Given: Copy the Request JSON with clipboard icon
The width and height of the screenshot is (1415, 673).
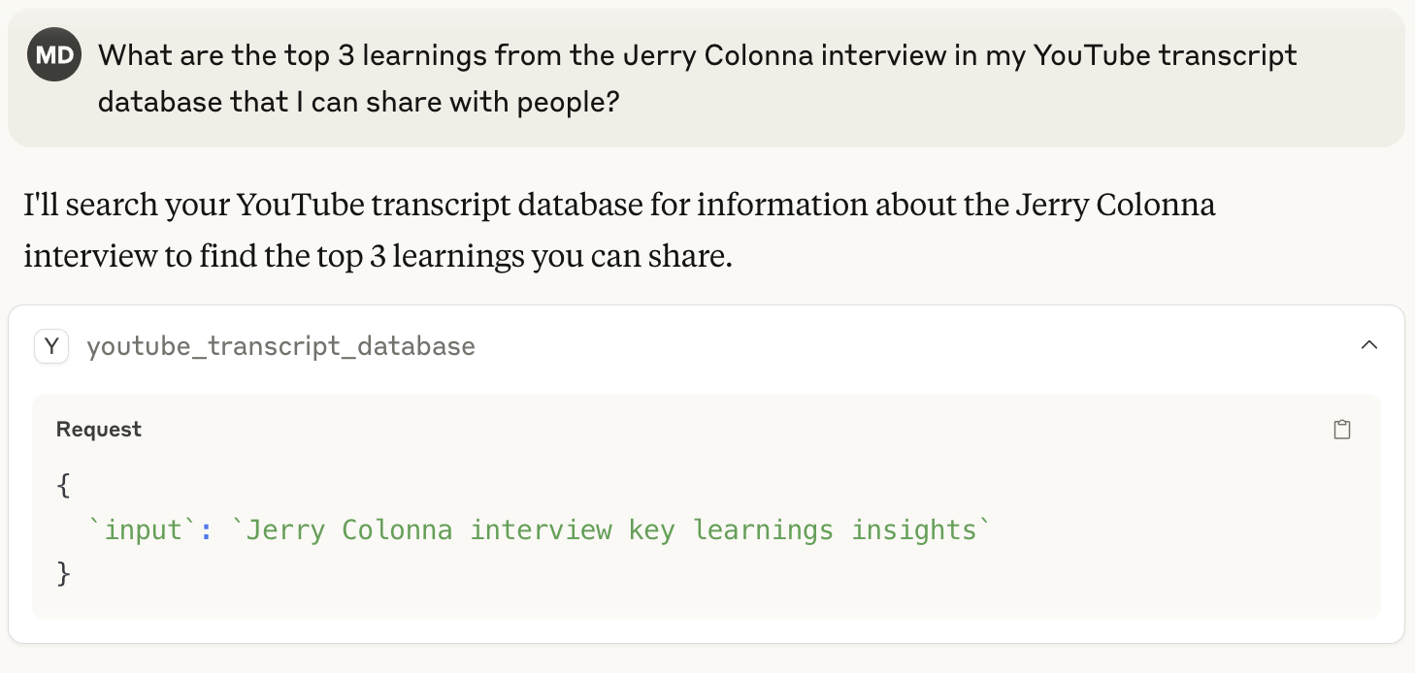Looking at the screenshot, I should [x=1342, y=430].
